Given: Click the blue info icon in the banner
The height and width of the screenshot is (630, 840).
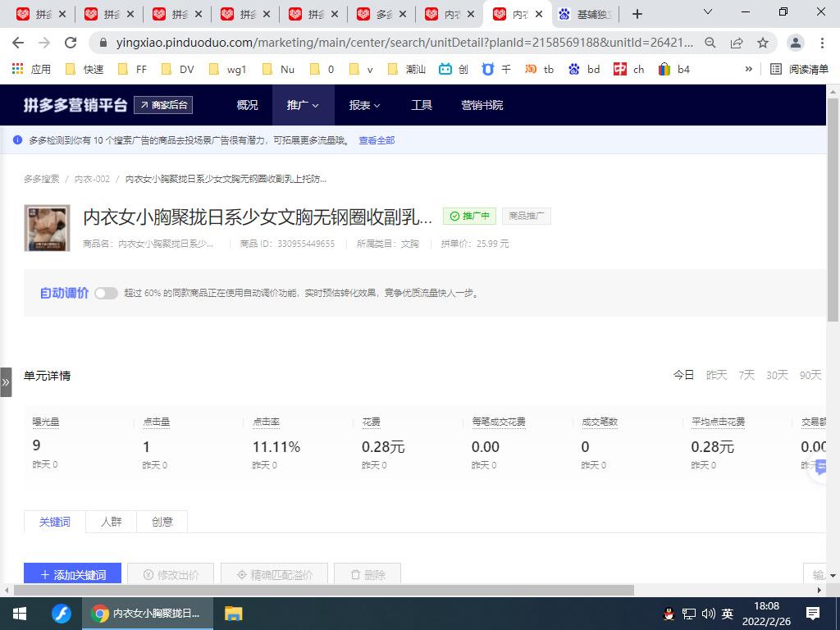Looking at the screenshot, I should tap(18, 140).
